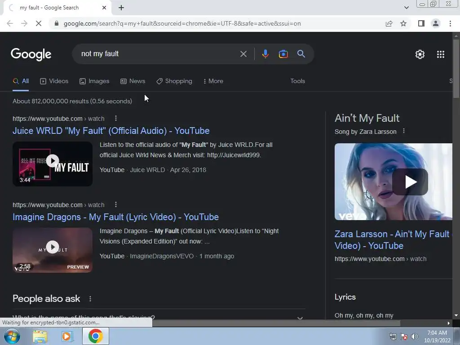This screenshot has height=345, width=460.
Task: Click the horizontal scrollbar right arrow
Action: (449, 323)
